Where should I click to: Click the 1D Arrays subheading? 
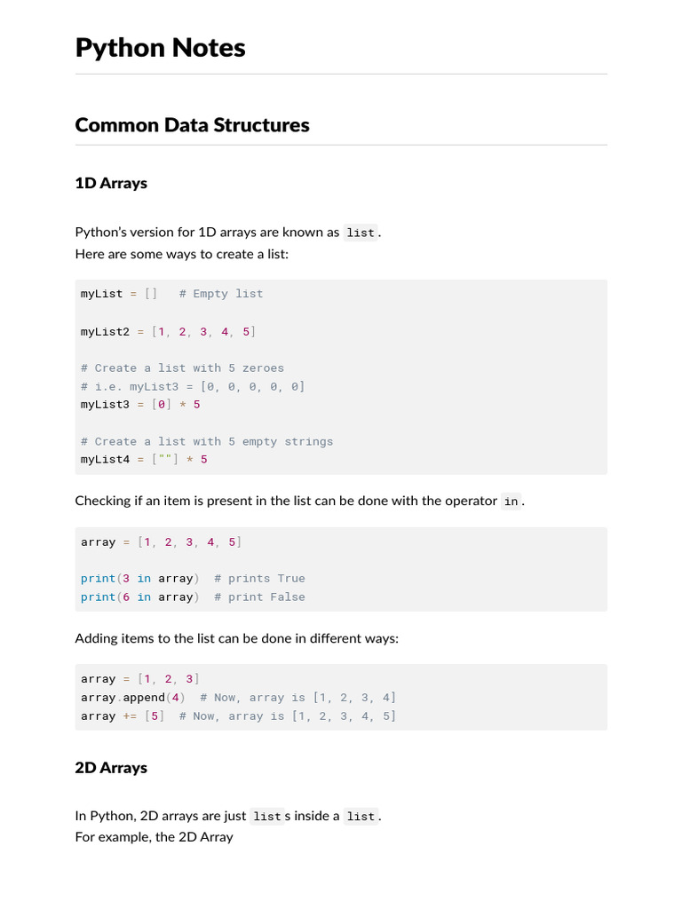(x=111, y=184)
